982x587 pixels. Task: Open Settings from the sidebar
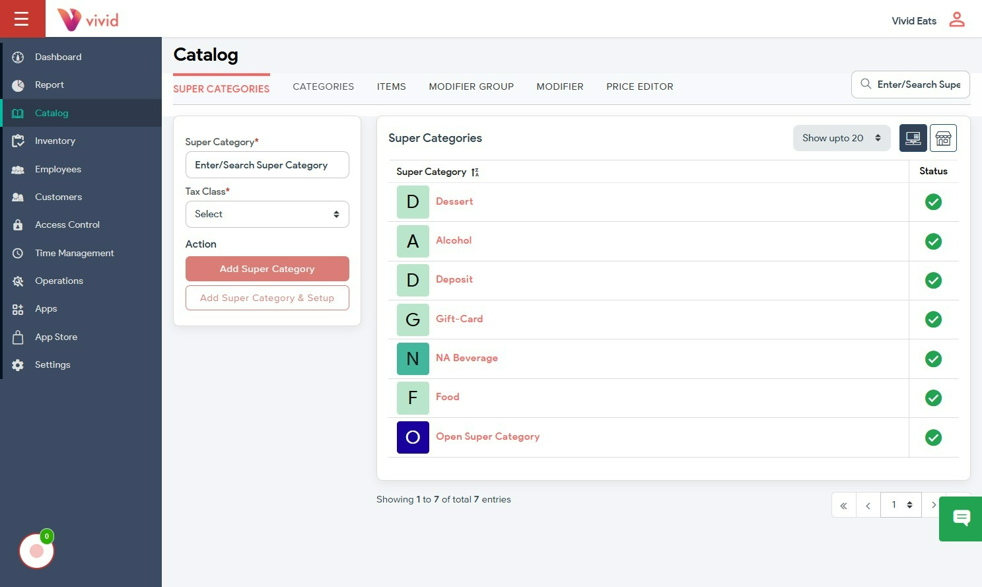pyautogui.click(x=52, y=364)
